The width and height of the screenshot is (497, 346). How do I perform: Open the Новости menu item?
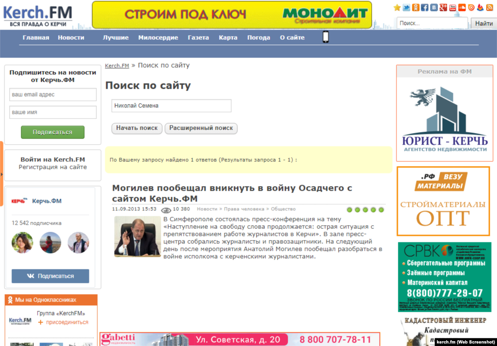[x=71, y=37]
